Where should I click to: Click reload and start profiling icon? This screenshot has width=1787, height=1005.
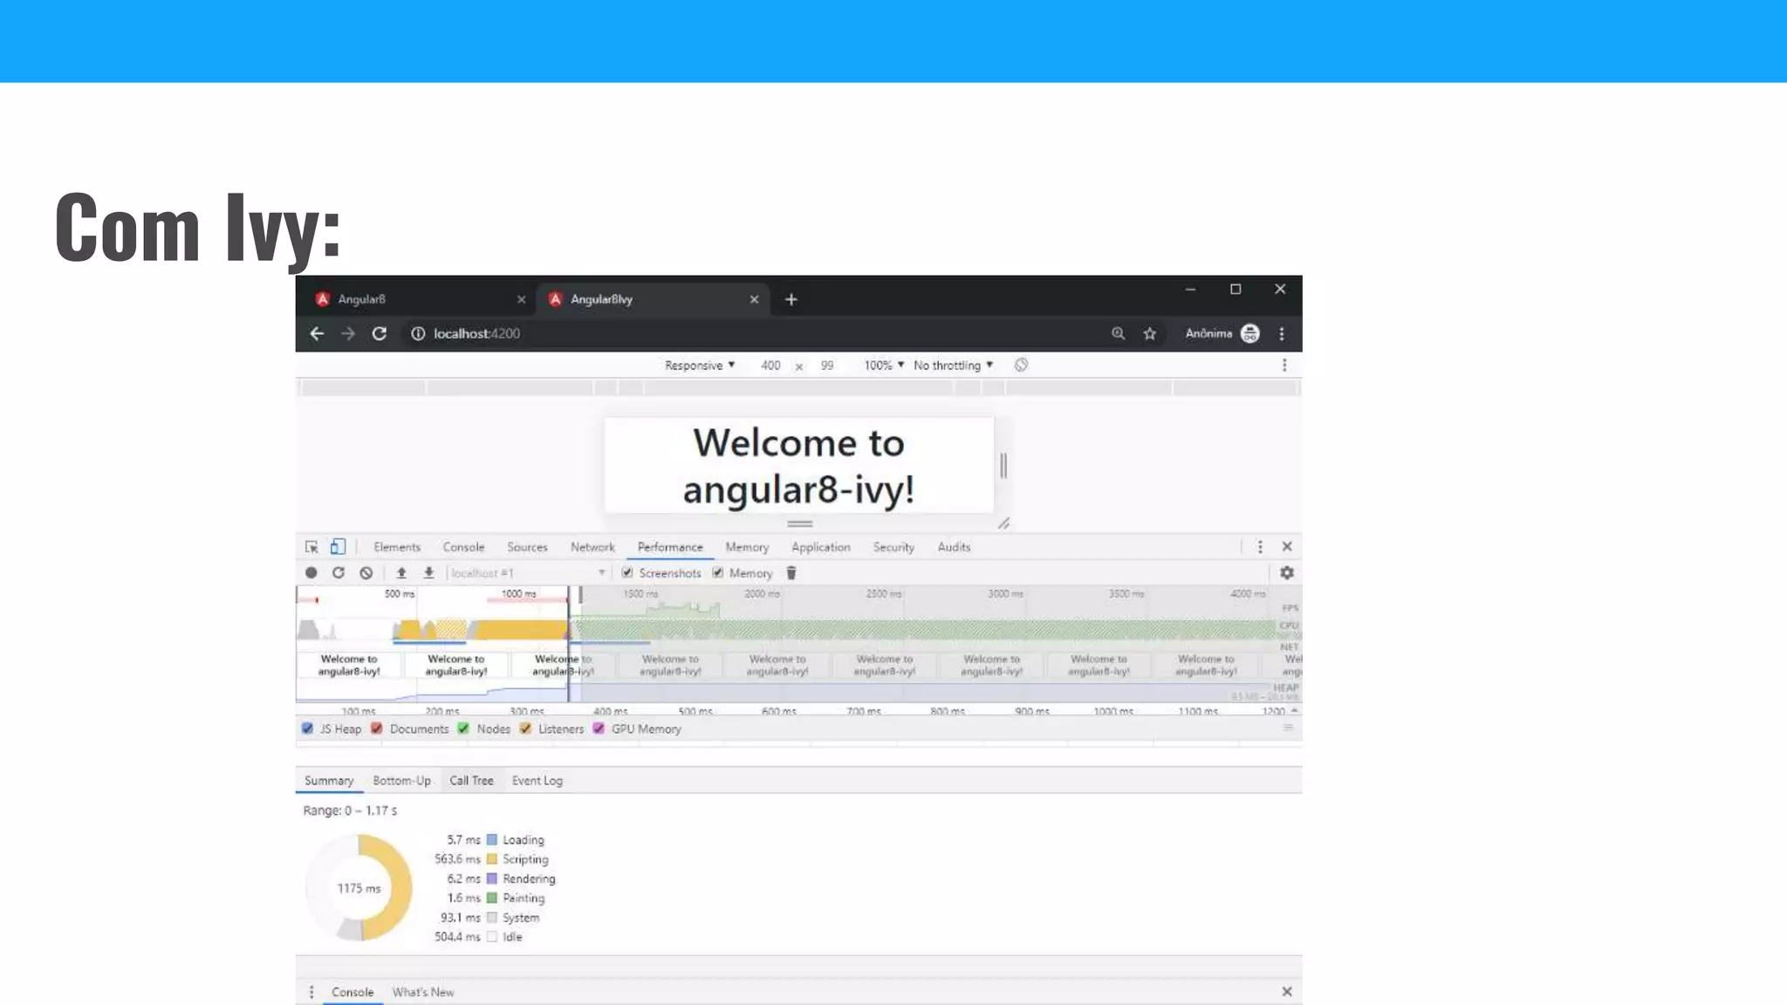(339, 573)
